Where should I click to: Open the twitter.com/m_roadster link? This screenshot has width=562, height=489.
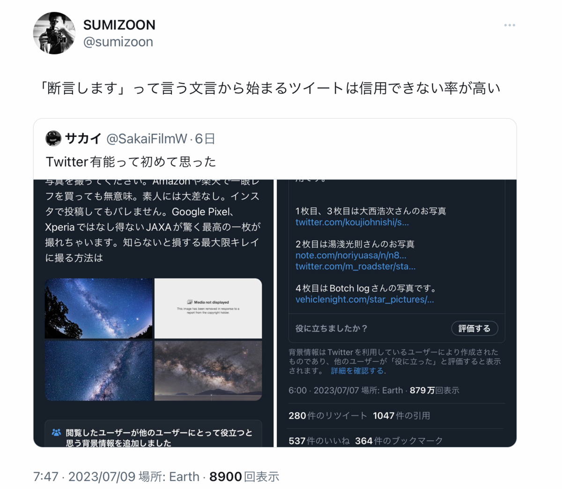coord(355,266)
